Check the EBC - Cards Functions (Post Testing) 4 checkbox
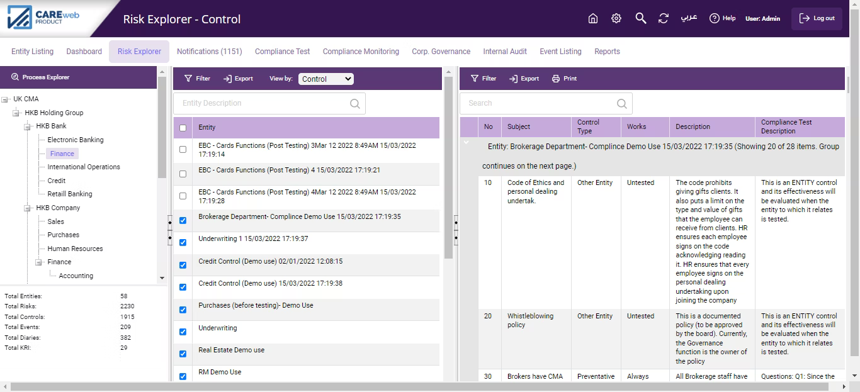 183,174
